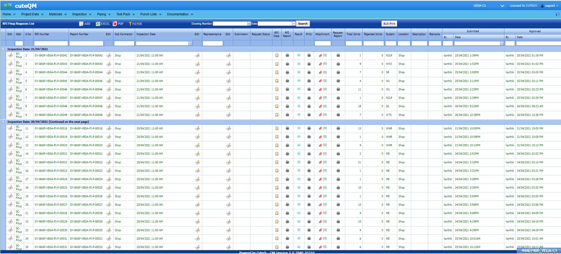Sort by Report Number column header

coord(79,34)
